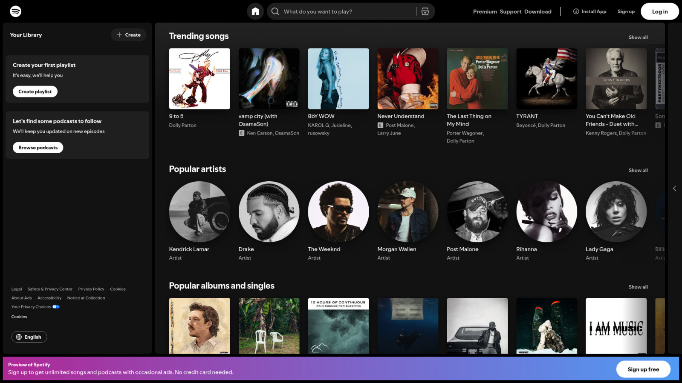Click Kenny Rogers artist link
The image size is (682, 383).
(601, 133)
